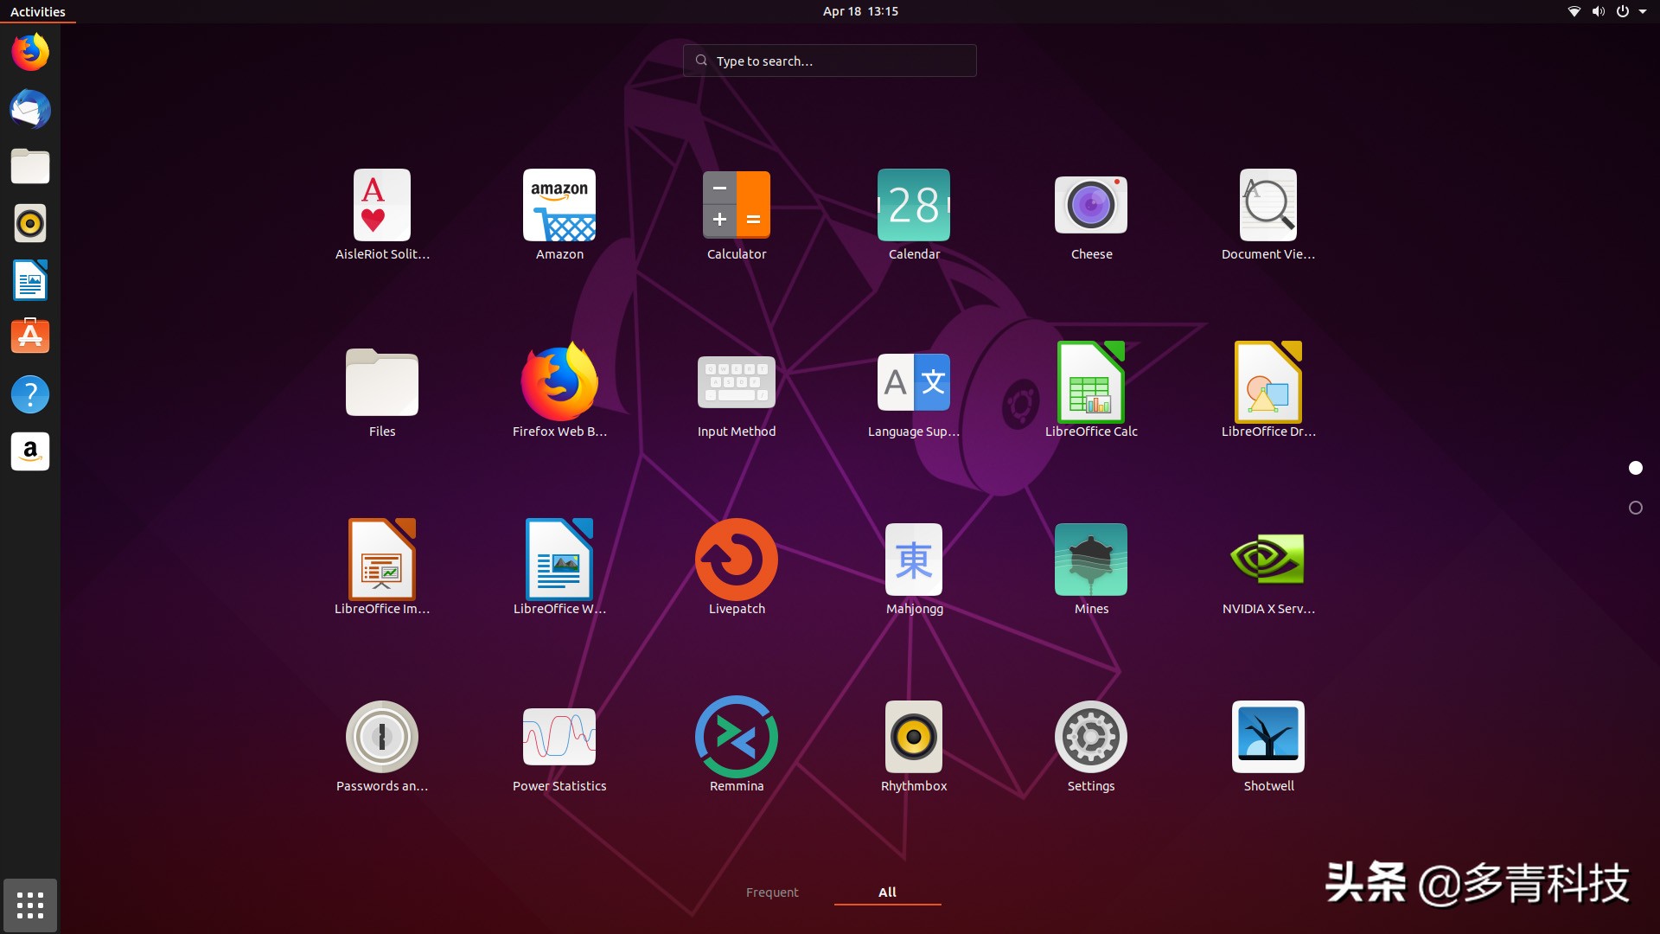This screenshot has width=1660, height=934.
Task: Open Rhythmbox music player
Action: 913,736
